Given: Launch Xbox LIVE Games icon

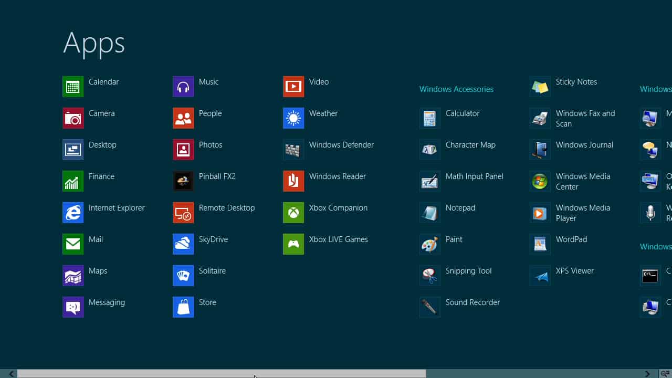Looking at the screenshot, I should pos(293,244).
